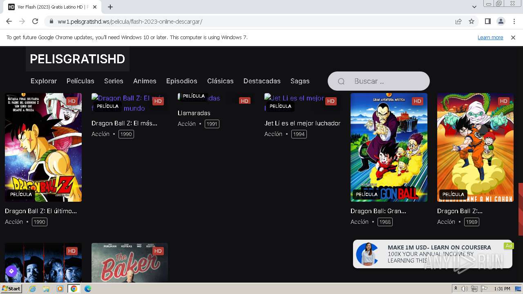Open a new browser tab
This screenshot has height=294, width=523.
110,7
